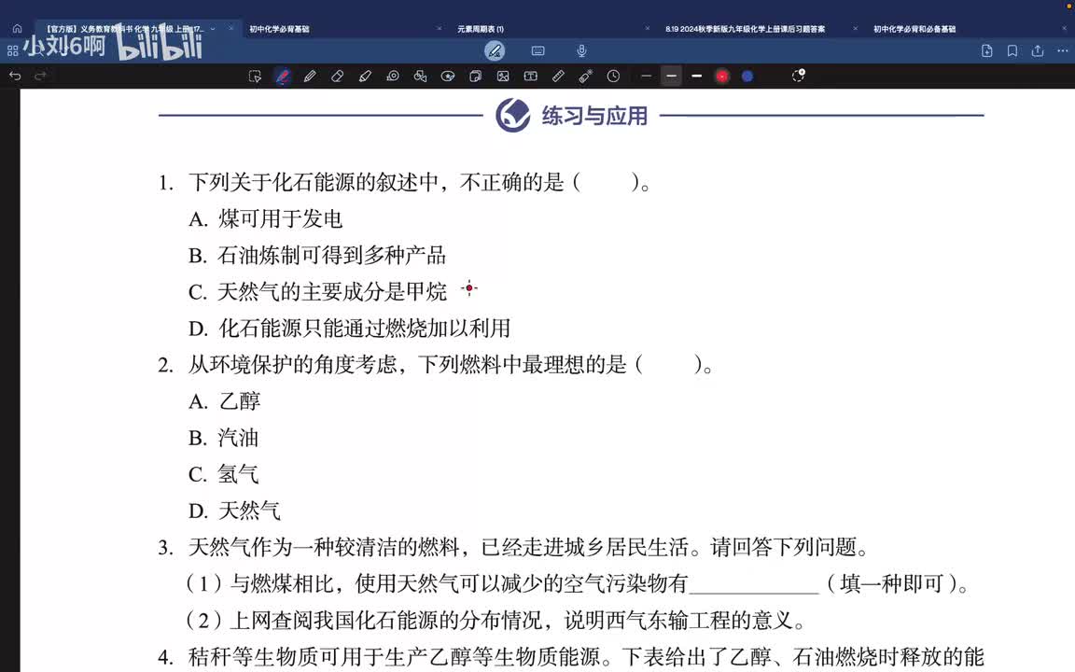The width and height of the screenshot is (1075, 672).
Task: Switch to handwriting pen input mode
Action: point(495,50)
